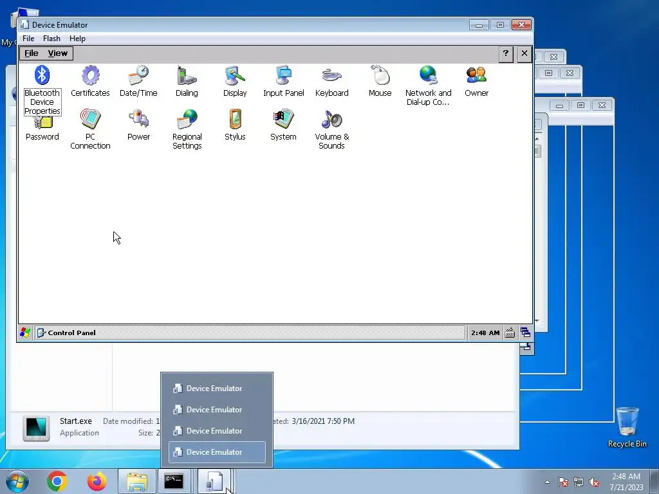Open Windows Explorer from the taskbar

tap(137, 481)
